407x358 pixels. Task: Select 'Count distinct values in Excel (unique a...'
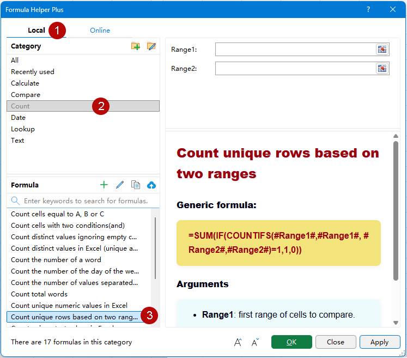[79, 248]
